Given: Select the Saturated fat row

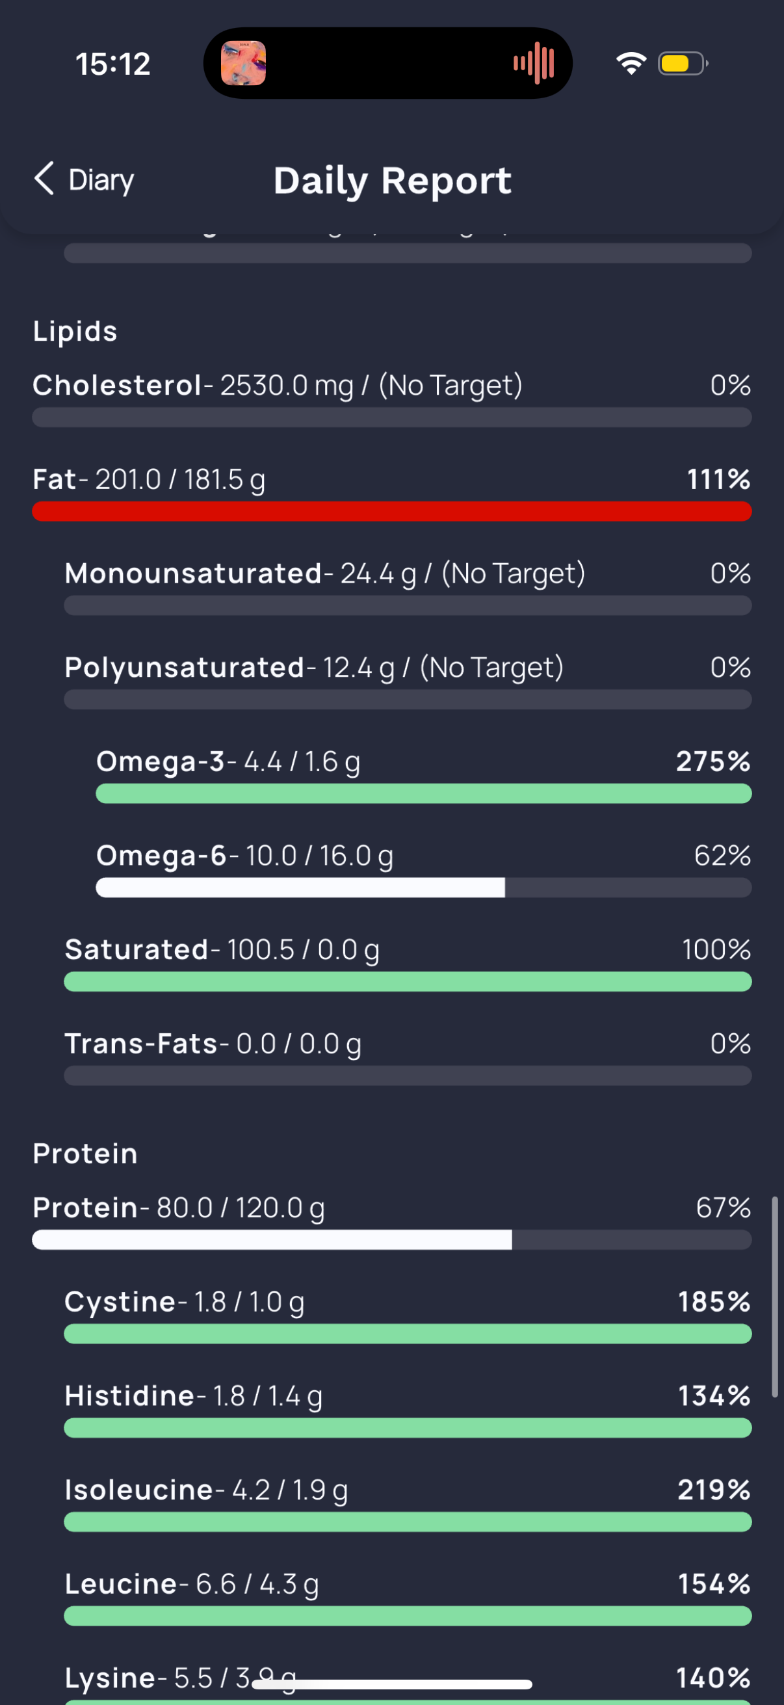Looking at the screenshot, I should [x=408, y=962].
